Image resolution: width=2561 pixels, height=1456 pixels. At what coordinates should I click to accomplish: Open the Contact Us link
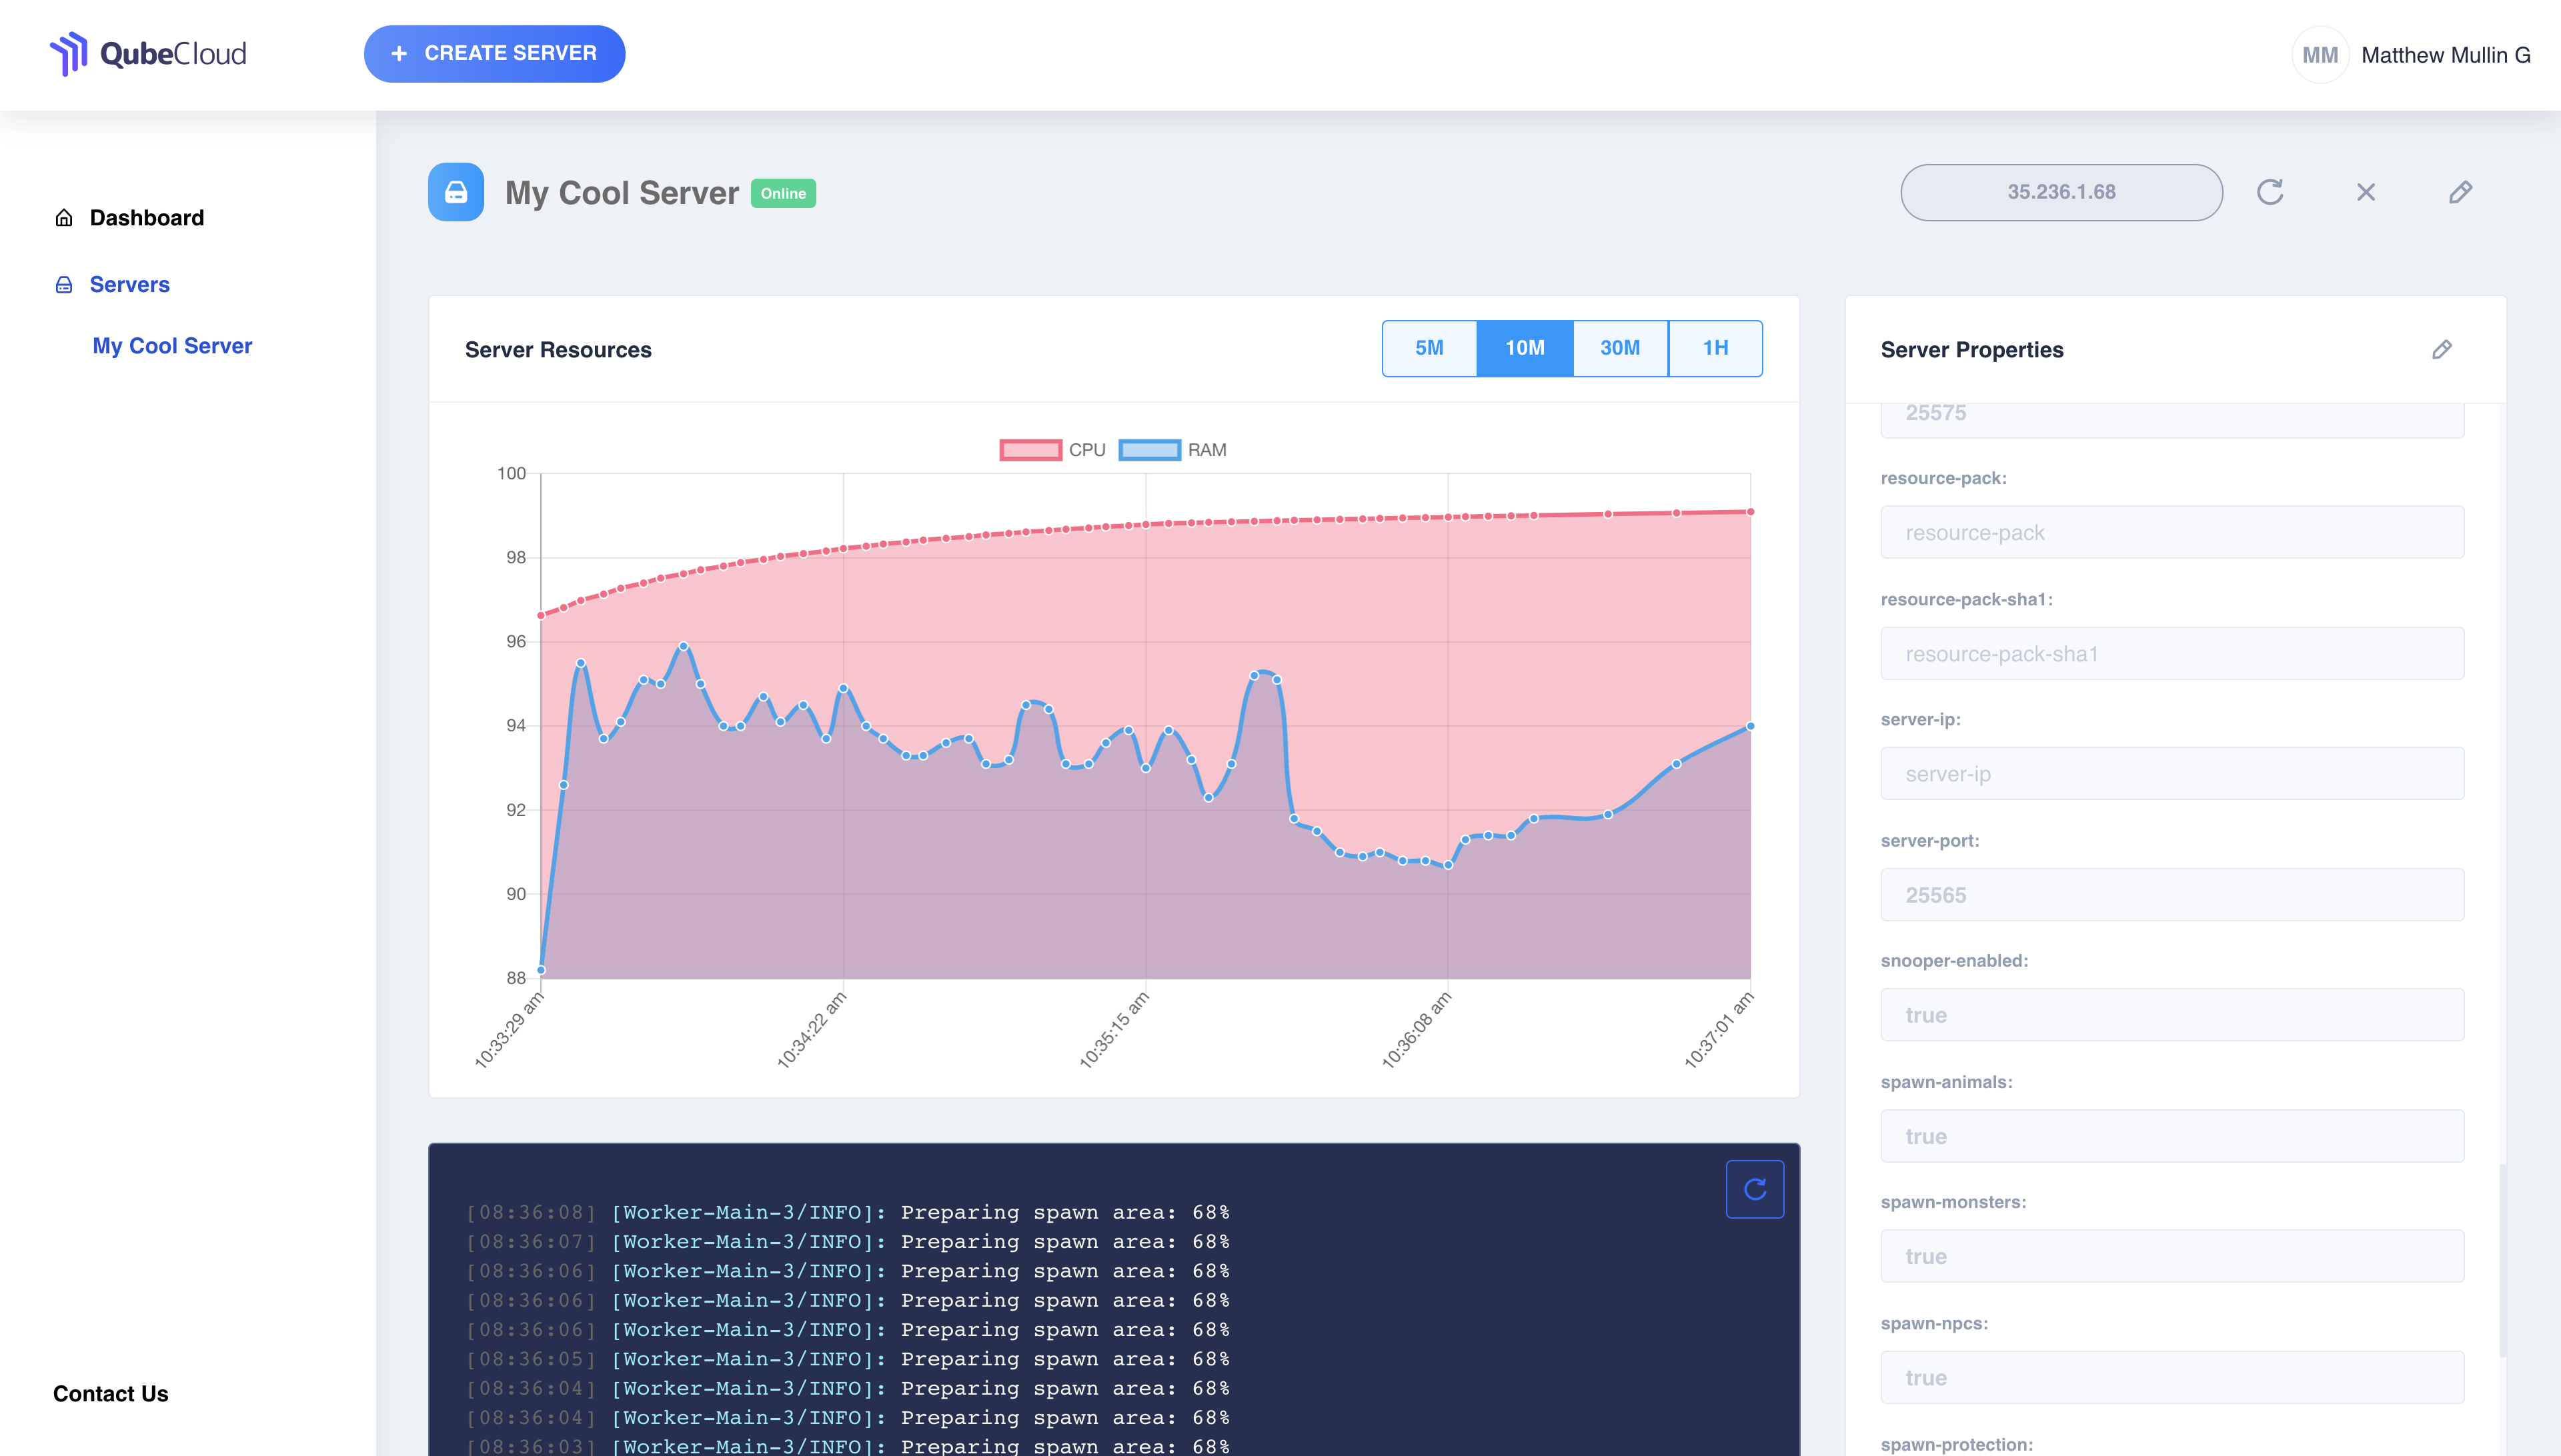[x=110, y=1393]
